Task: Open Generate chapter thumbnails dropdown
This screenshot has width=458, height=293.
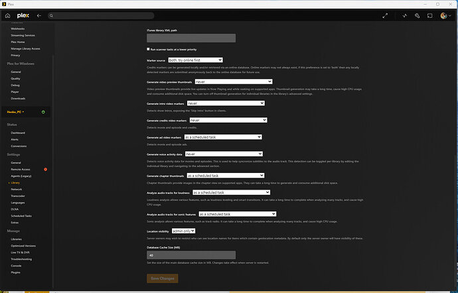Action: pyautogui.click(x=226, y=176)
